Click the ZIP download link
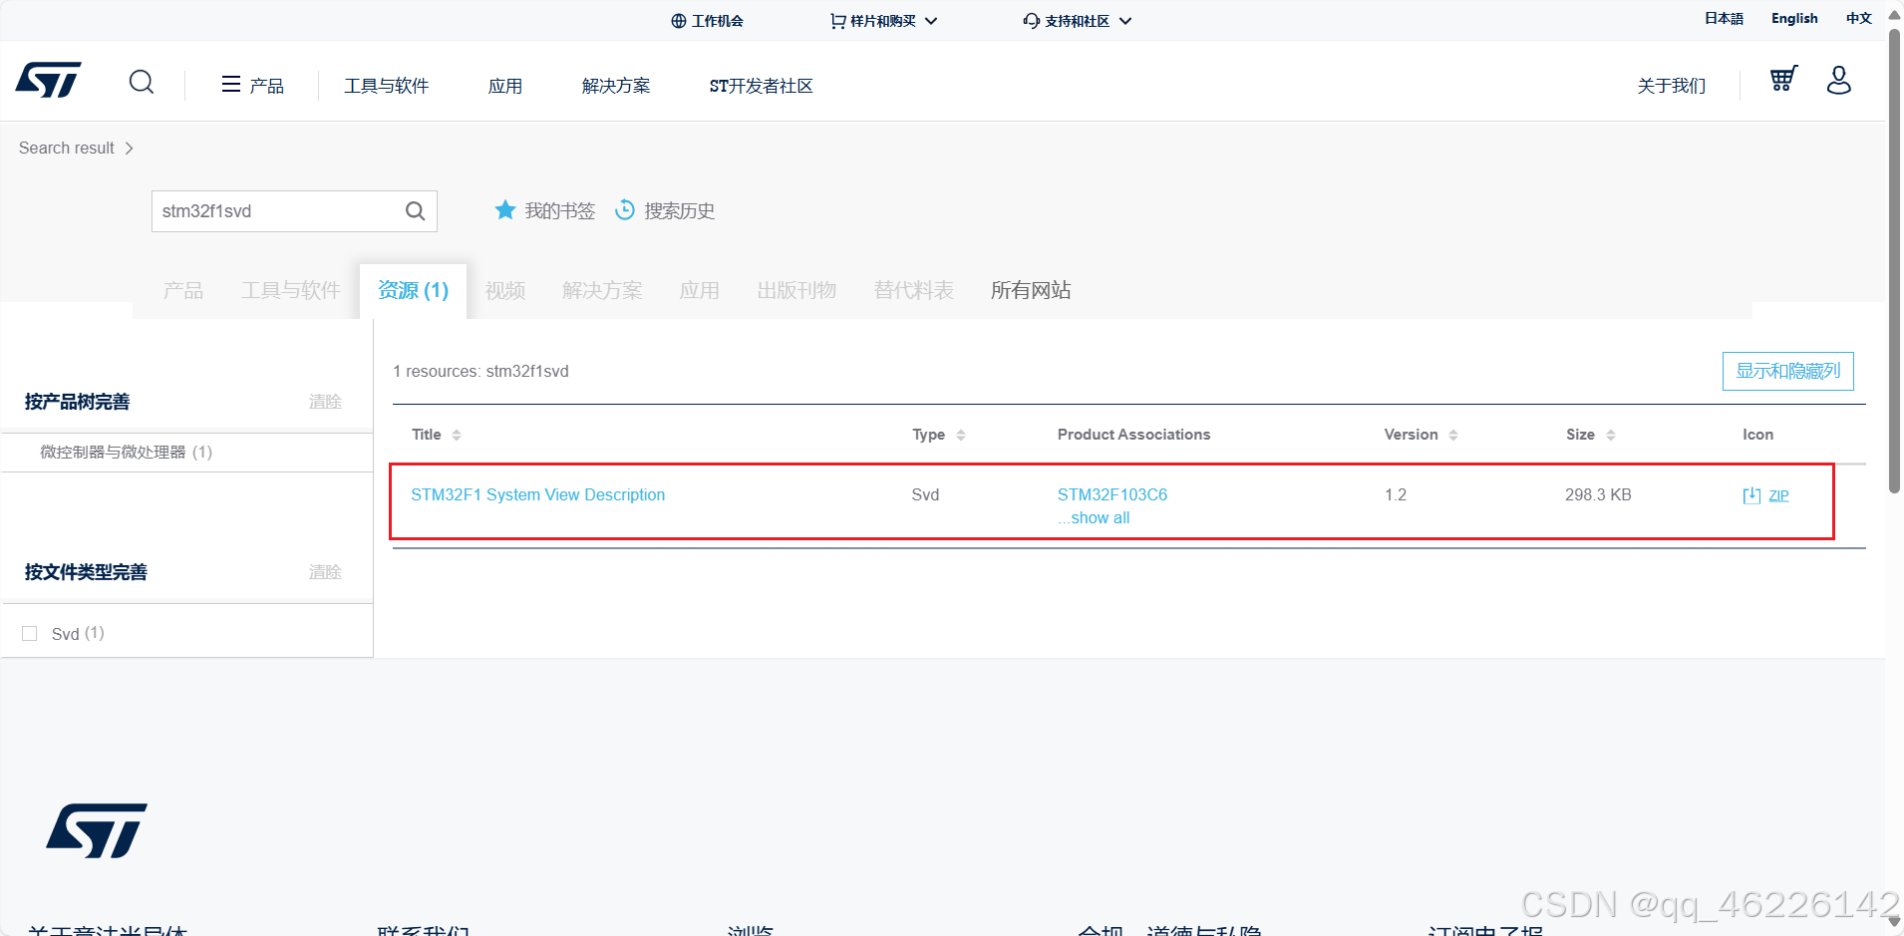The height and width of the screenshot is (936, 1904). (x=1779, y=495)
